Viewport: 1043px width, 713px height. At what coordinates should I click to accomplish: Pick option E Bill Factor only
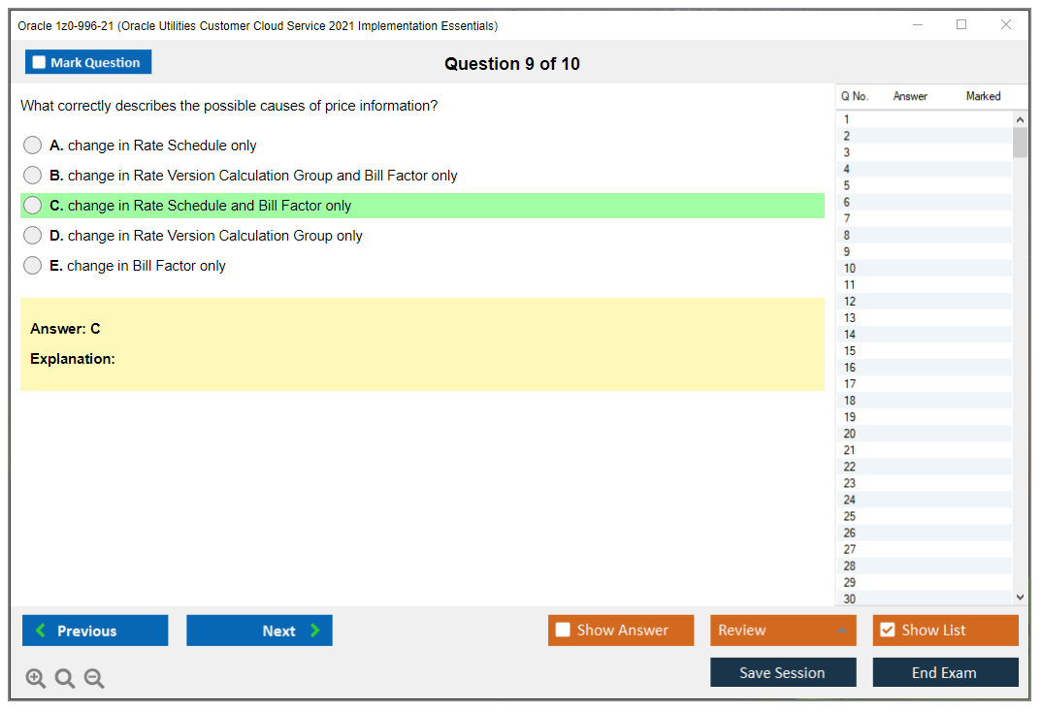click(33, 266)
